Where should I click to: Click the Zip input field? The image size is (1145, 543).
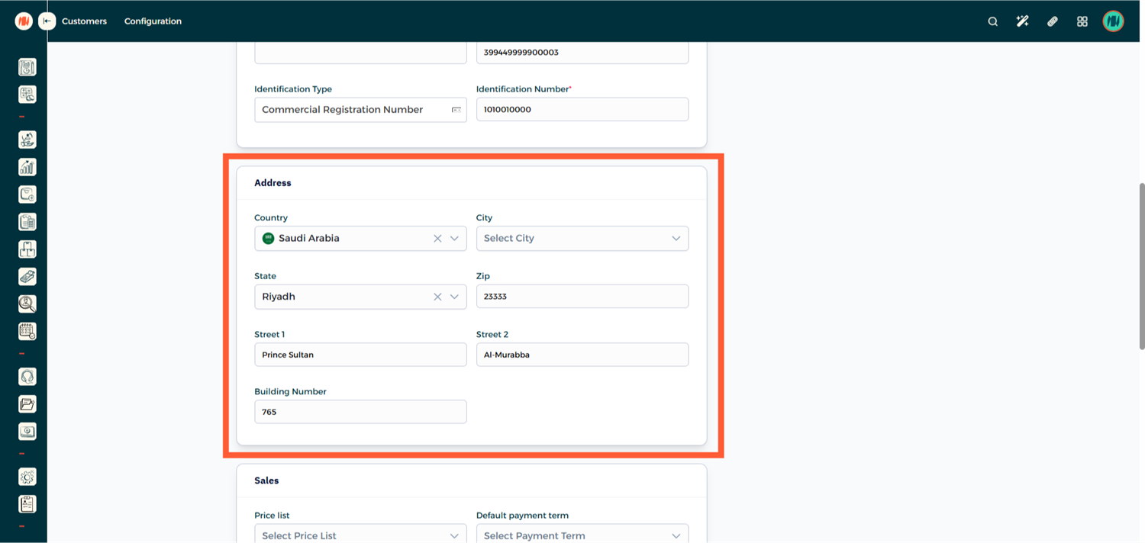coord(582,297)
